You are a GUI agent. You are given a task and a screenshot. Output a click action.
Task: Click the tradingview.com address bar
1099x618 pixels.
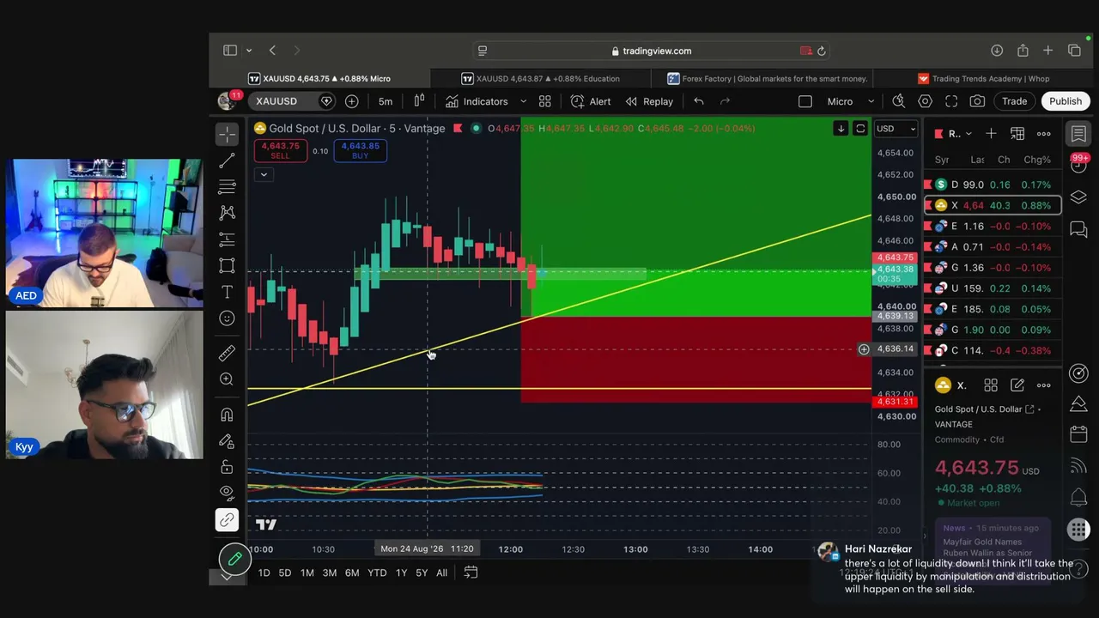(x=652, y=51)
